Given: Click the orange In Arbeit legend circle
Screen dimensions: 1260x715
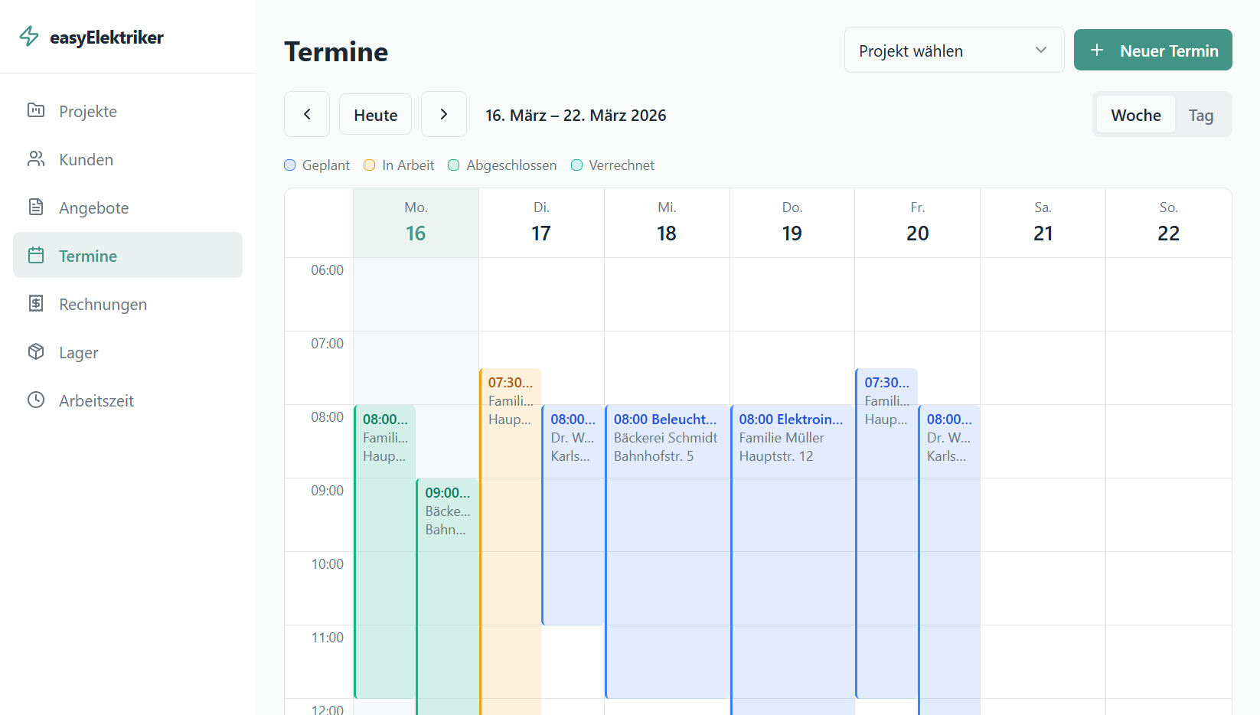Looking at the screenshot, I should tap(369, 165).
